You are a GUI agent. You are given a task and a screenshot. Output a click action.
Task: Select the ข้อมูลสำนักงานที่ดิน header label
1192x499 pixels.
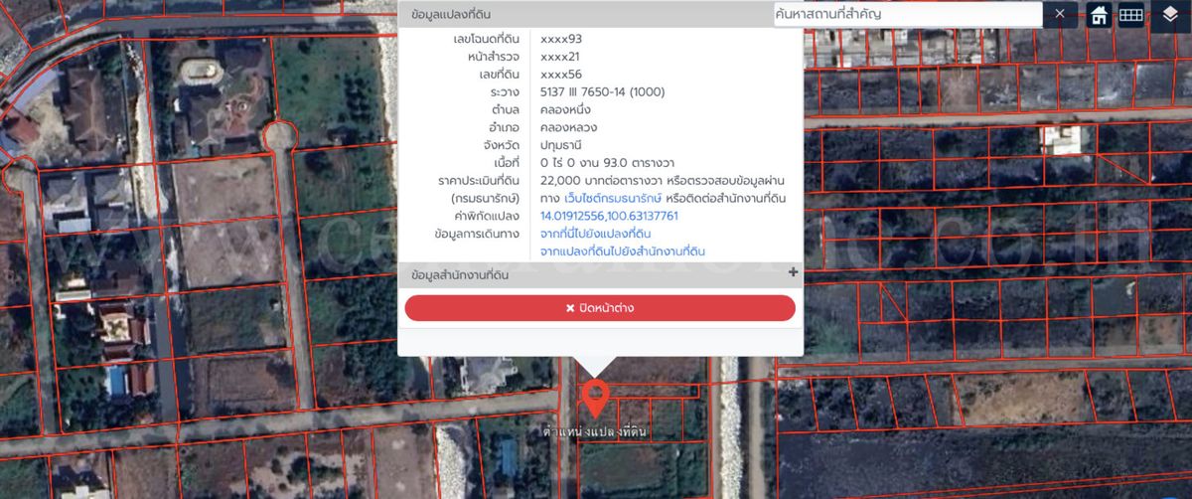point(459,275)
